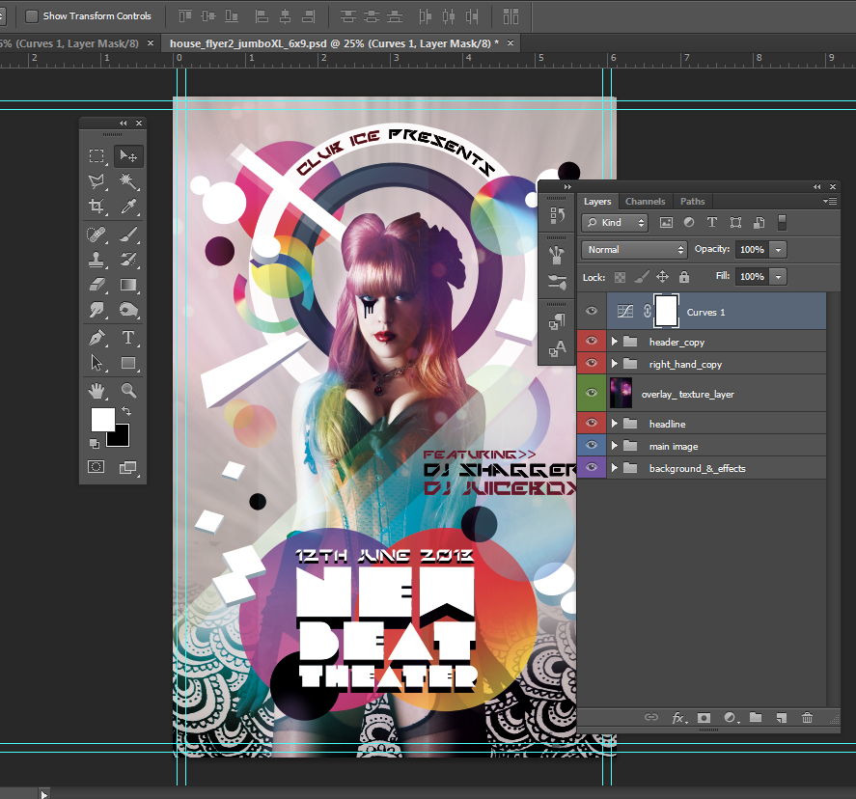Open the Paths panel tab
Viewport: 856px width, 799px height.
pyautogui.click(x=692, y=202)
